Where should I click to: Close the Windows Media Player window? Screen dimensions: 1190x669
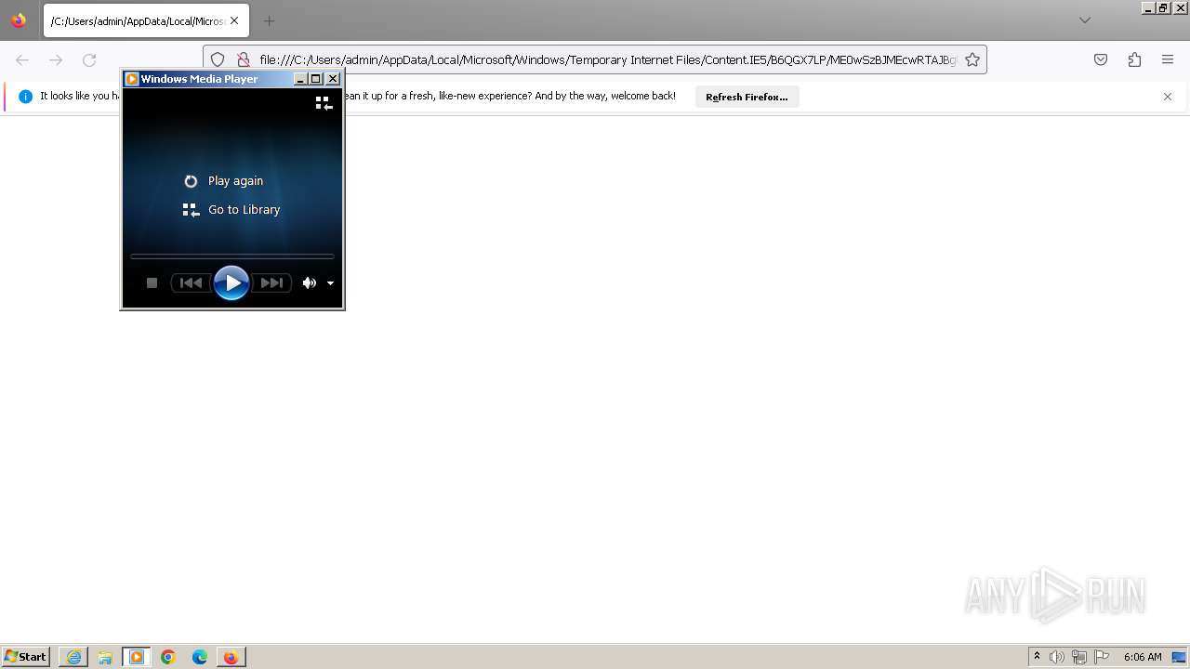click(333, 79)
